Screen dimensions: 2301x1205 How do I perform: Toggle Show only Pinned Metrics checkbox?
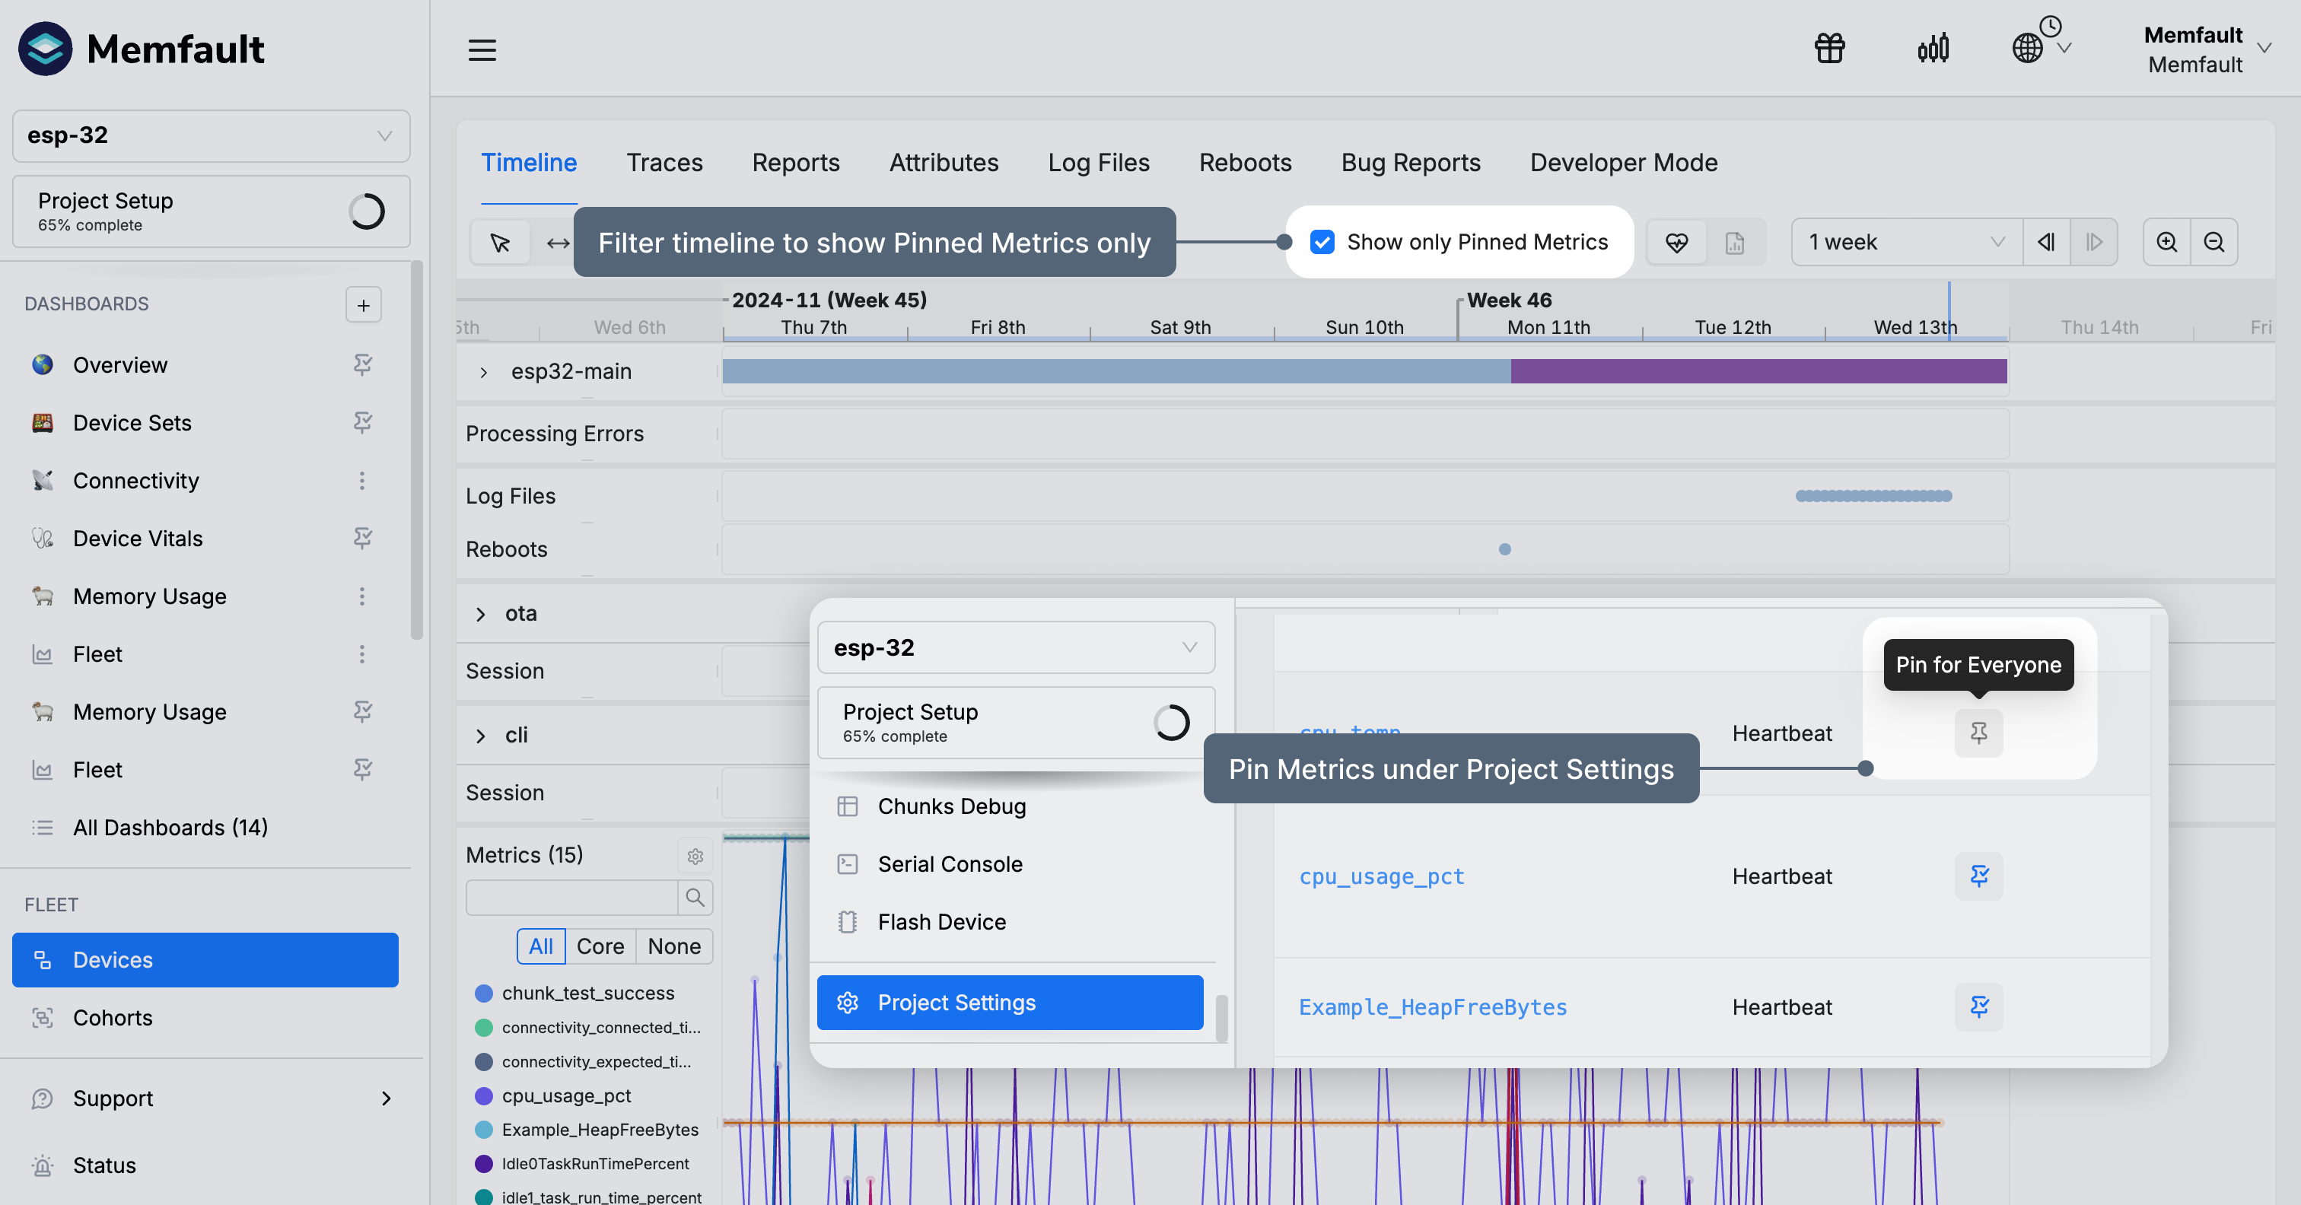1322,242
